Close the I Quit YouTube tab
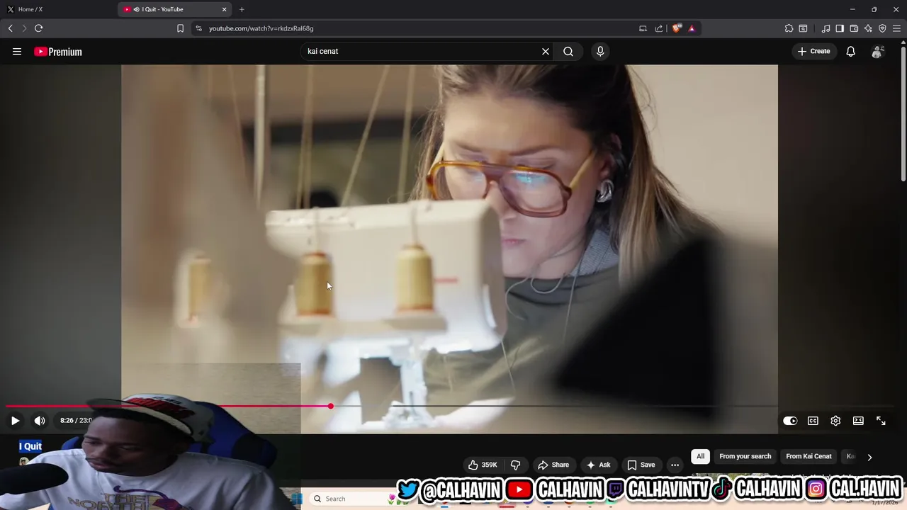This screenshot has width=907, height=510. pos(225,9)
